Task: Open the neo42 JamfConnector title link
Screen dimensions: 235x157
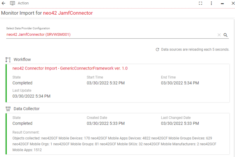Action: tap(68, 13)
